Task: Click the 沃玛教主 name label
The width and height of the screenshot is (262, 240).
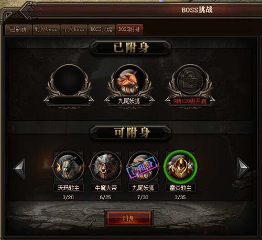Action: 69,188
